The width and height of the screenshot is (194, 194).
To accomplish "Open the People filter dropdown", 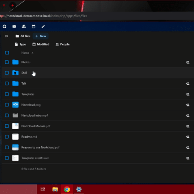I will point(63,44).
